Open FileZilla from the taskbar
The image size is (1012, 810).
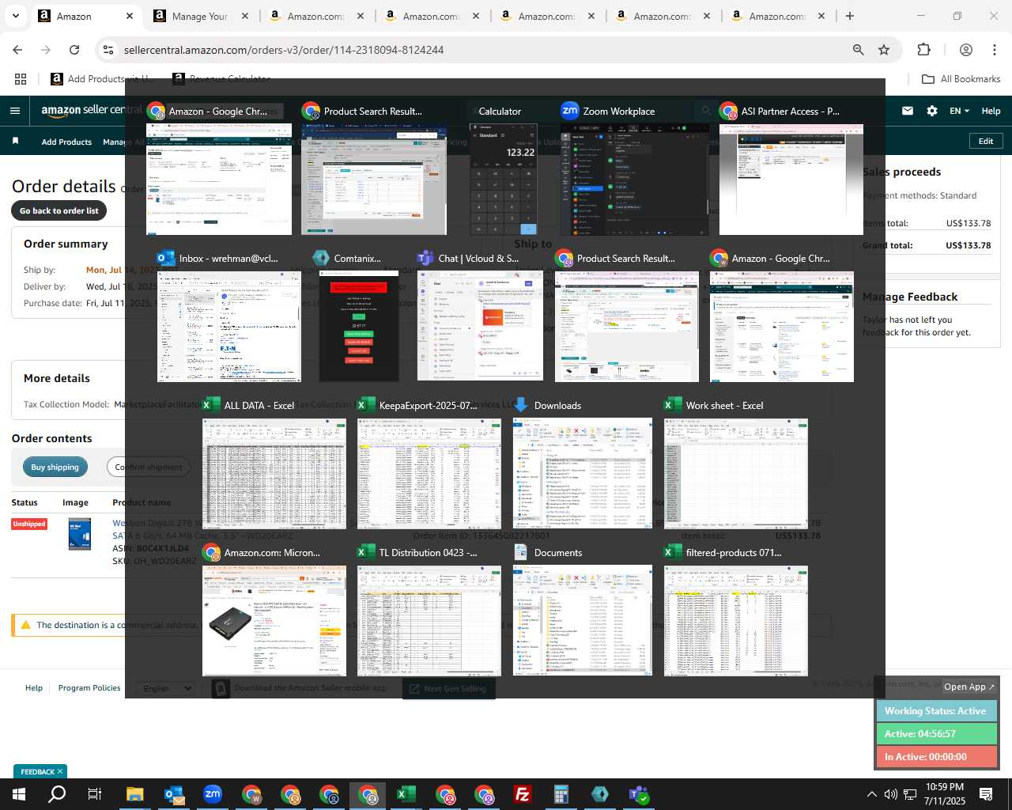[523, 794]
